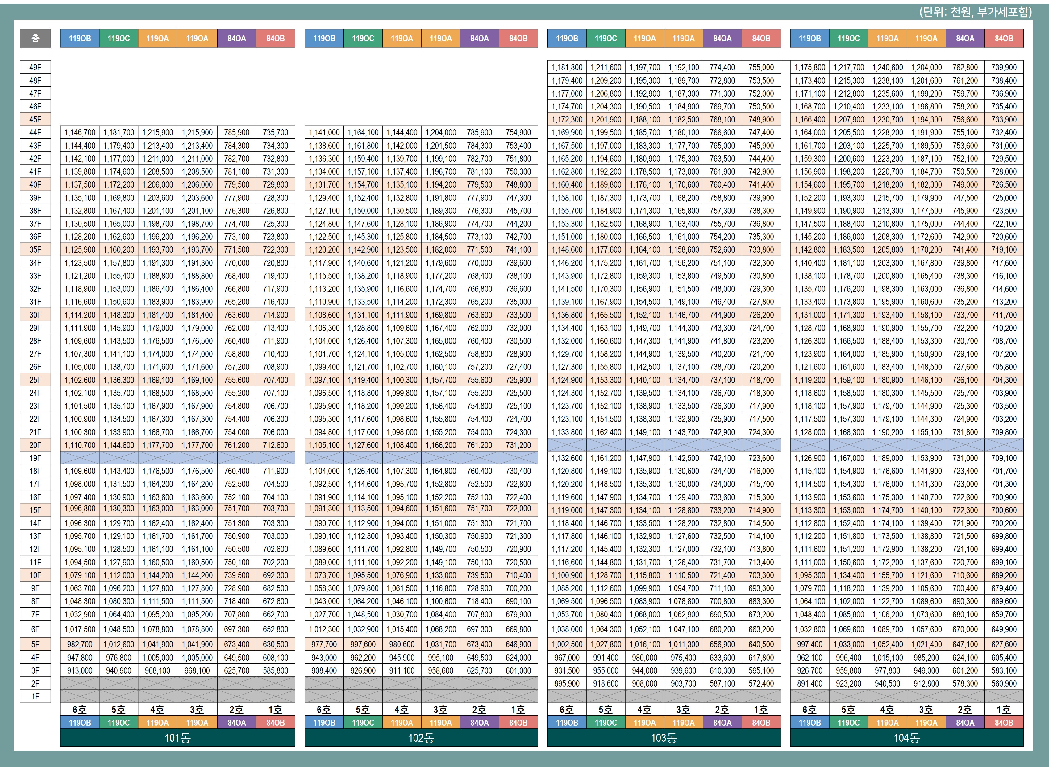Select the 101동 building label bar
This screenshot has width=1049, height=767.
(x=177, y=738)
